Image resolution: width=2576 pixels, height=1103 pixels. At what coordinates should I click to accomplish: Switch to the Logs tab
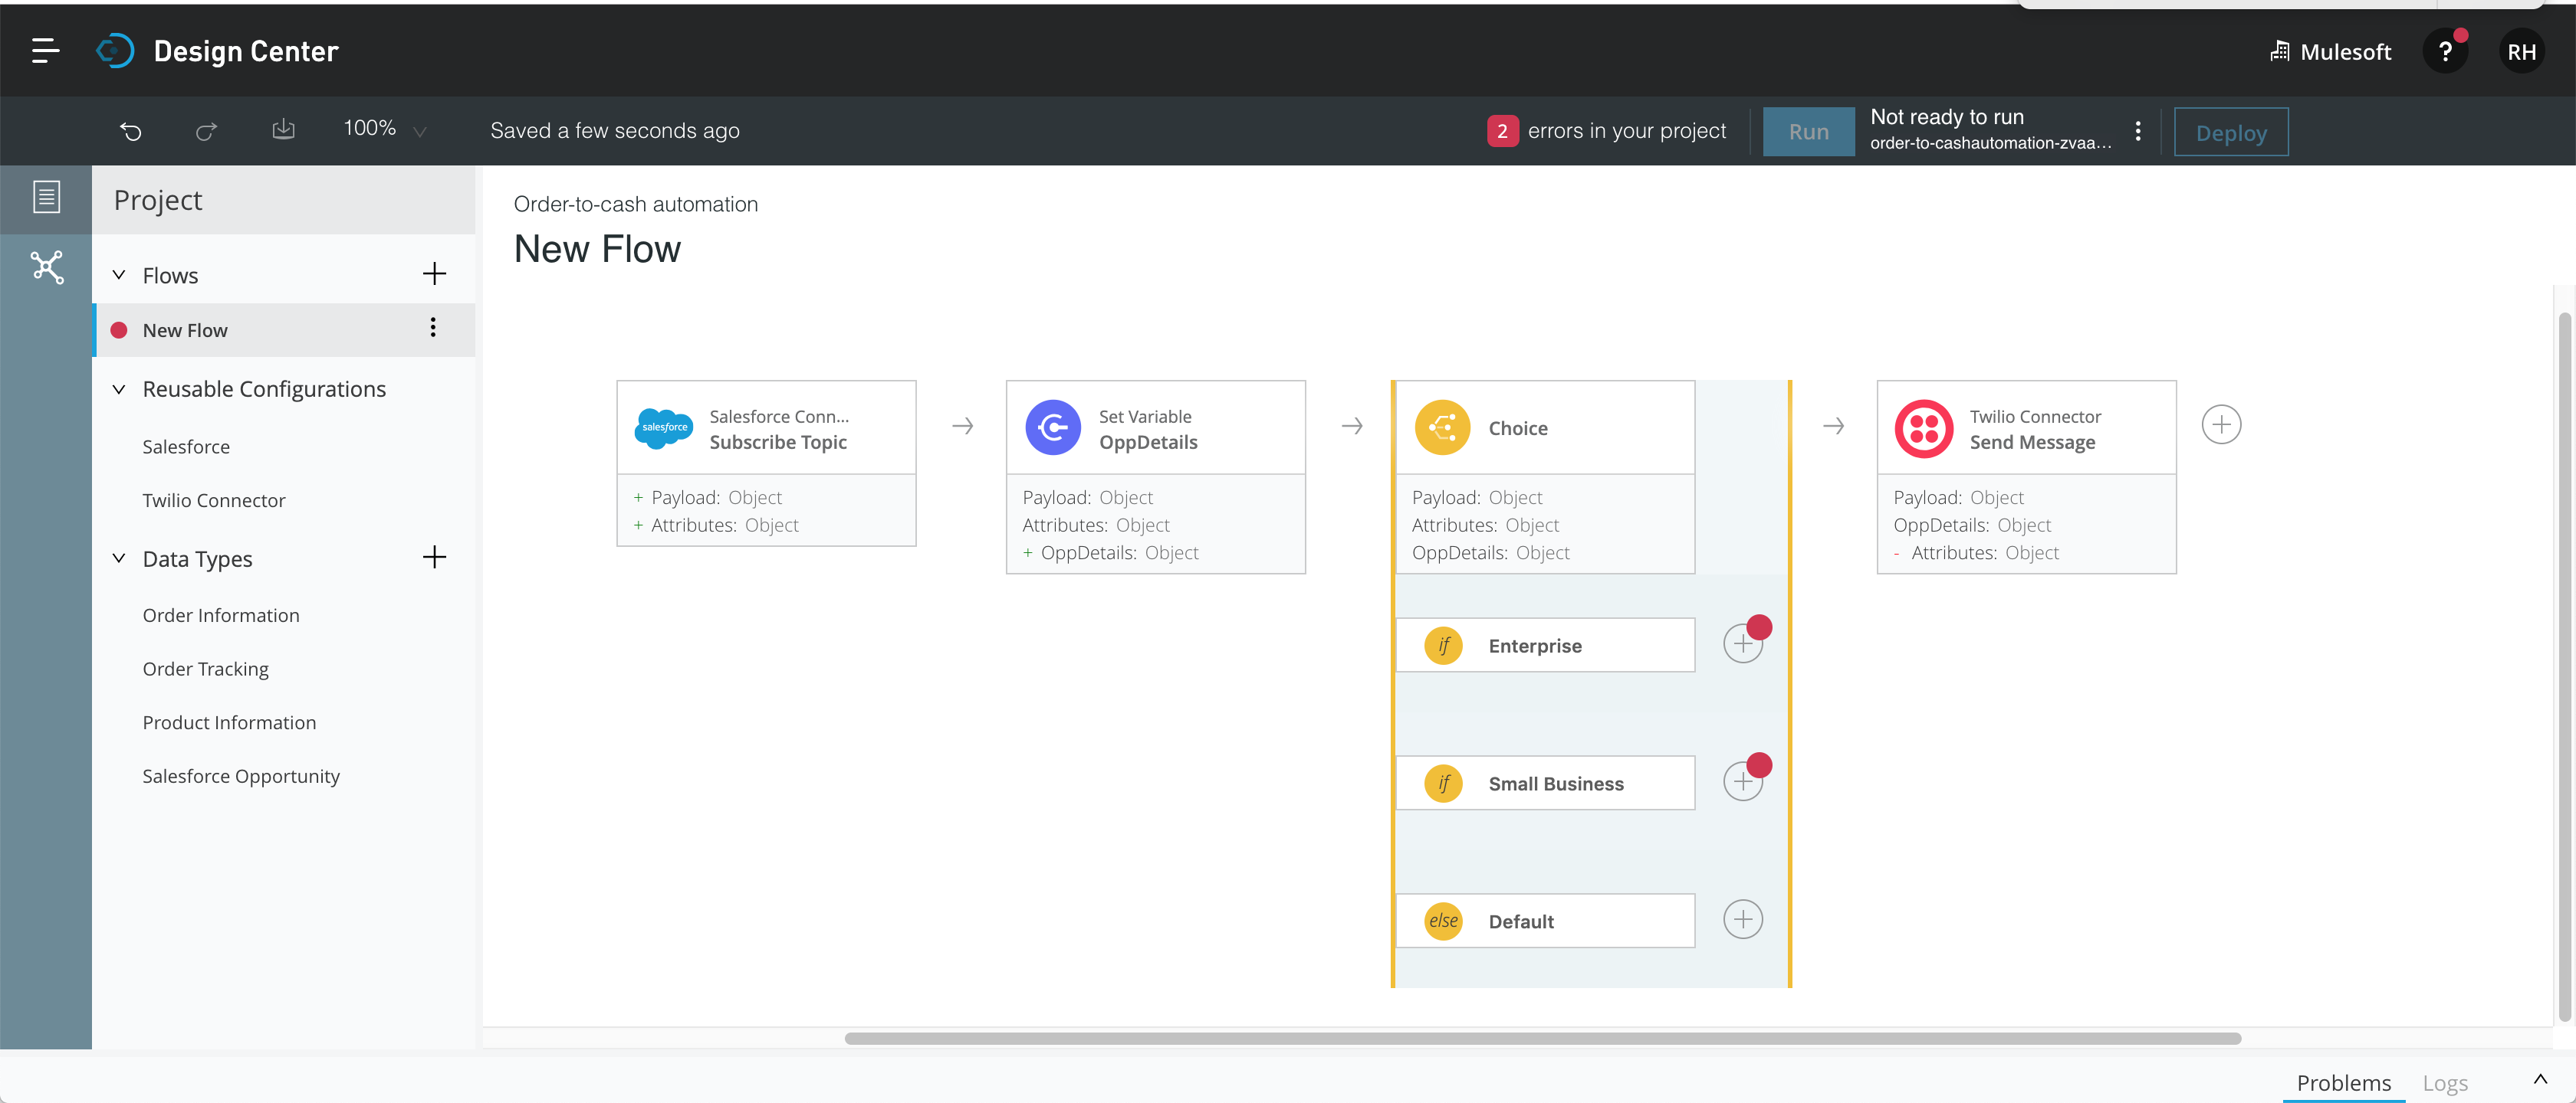2444,1082
